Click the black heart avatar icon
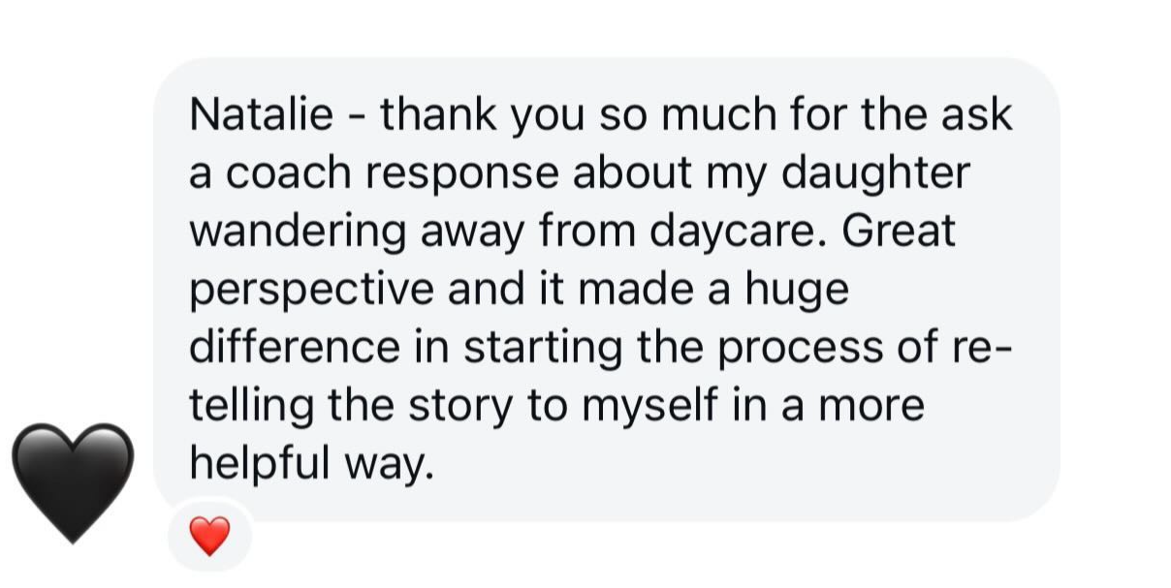The width and height of the screenshot is (1171, 588). point(72,480)
